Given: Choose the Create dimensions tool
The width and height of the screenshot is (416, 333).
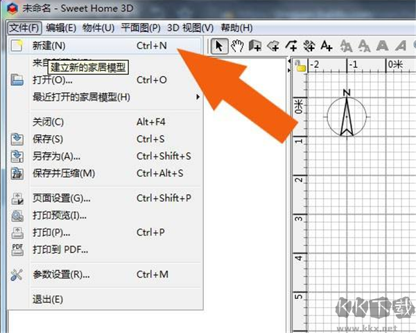Looking at the screenshot, I should [309, 46].
